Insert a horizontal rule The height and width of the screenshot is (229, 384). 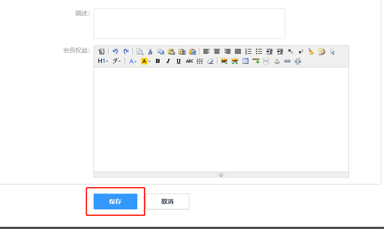[256, 61]
